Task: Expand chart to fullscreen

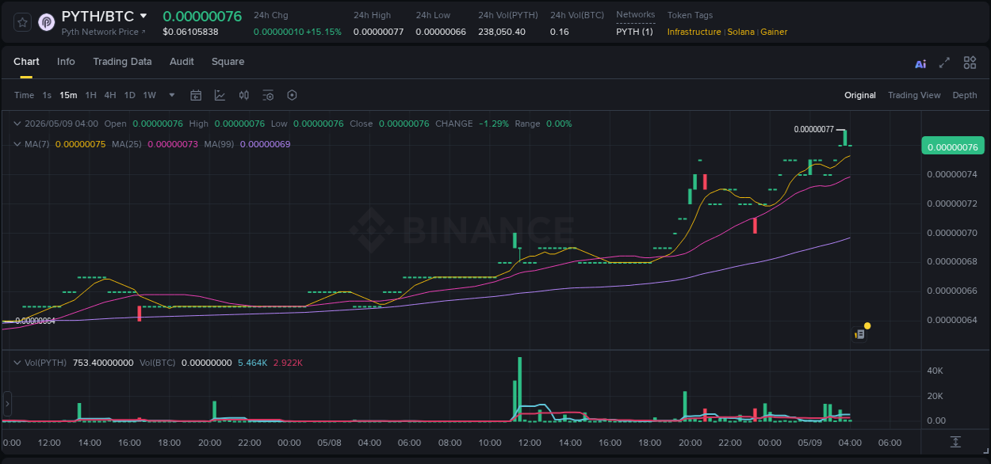Action: point(944,63)
